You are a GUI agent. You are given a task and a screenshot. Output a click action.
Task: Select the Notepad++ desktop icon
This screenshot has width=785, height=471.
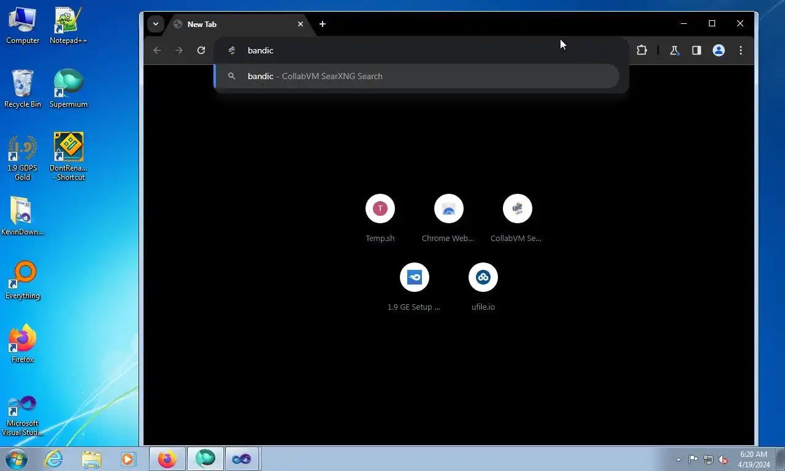coord(68,26)
